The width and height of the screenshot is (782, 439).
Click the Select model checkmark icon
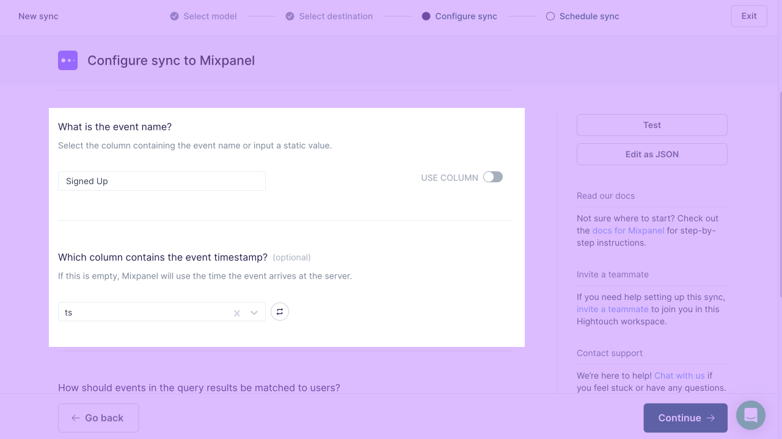pos(175,16)
